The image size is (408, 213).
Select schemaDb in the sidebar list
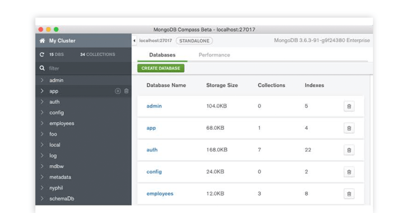(62, 198)
